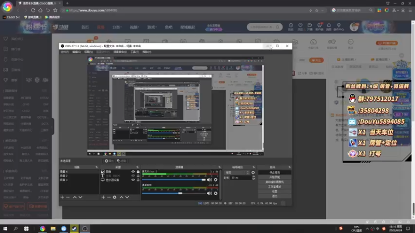
Task: Open Douyu 消息 bell icon
Action: point(329,27)
